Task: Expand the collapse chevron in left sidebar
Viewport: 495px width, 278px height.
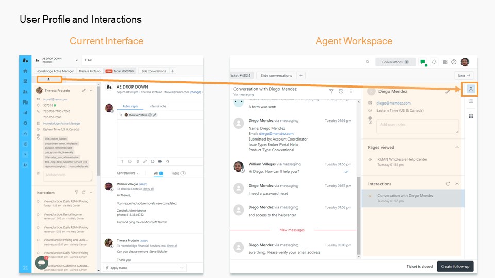Action: point(25,134)
